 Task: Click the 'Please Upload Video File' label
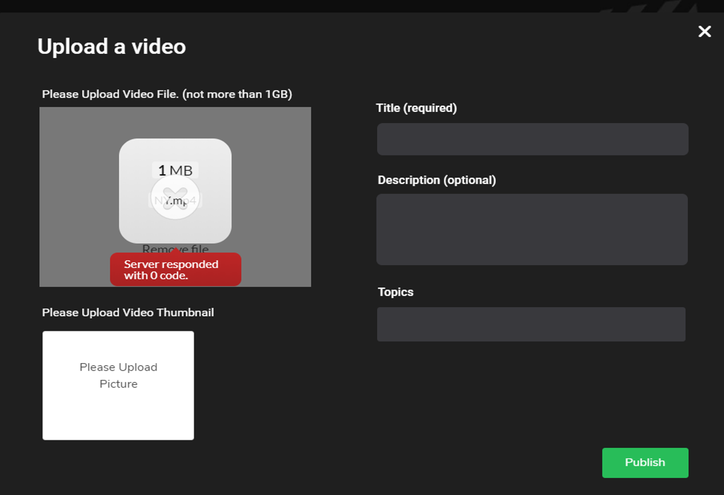[x=167, y=94]
